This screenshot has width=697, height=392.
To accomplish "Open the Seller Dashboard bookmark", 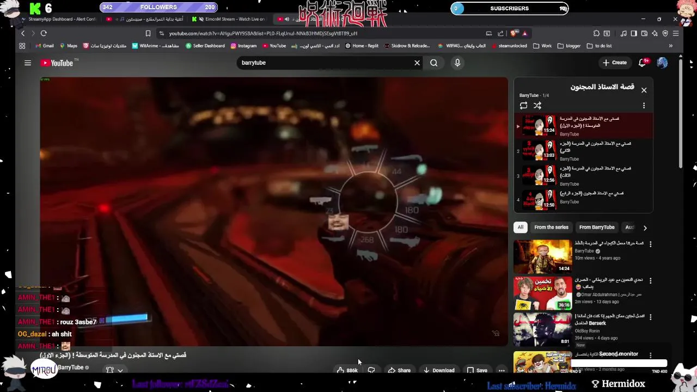I will pos(205,46).
